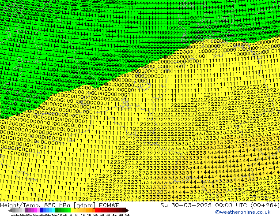Click the dark green swatch above -18

(x=57, y=210)
